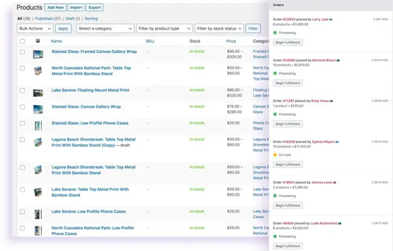This screenshot has width=393, height=251.
Task: Open the Bulk Actions dropdown
Action: [x=35, y=29]
